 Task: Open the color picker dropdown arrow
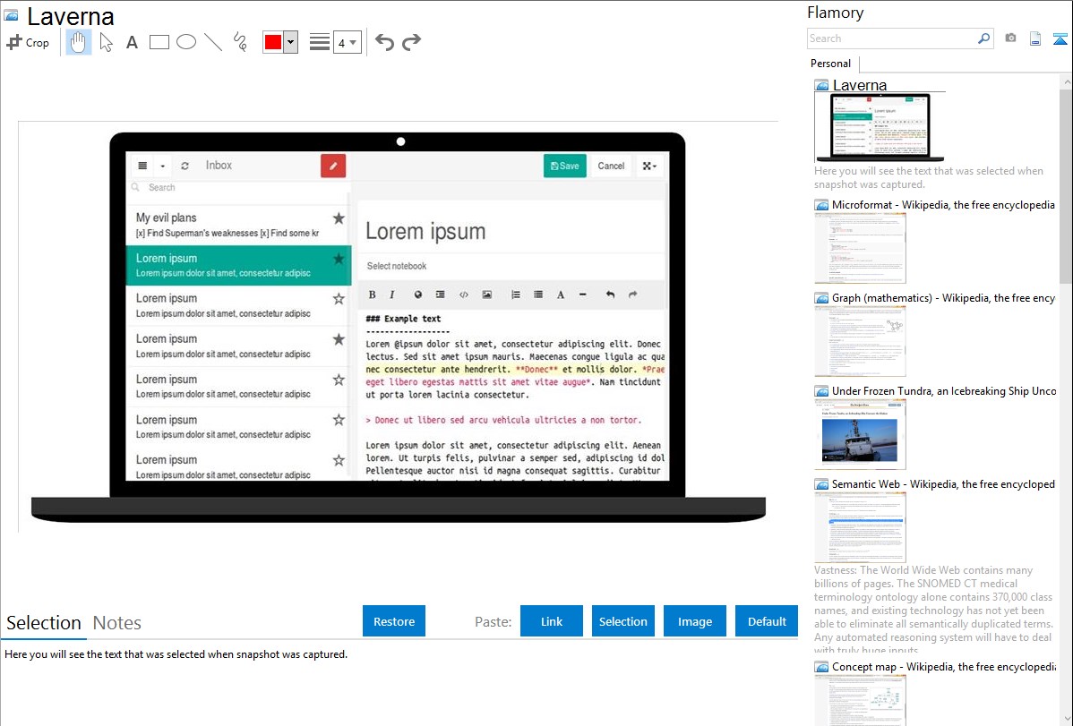[x=291, y=42]
